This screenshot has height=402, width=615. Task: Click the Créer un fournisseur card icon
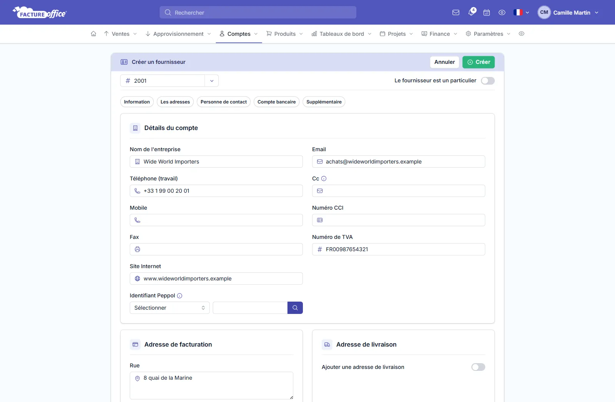pyautogui.click(x=124, y=62)
